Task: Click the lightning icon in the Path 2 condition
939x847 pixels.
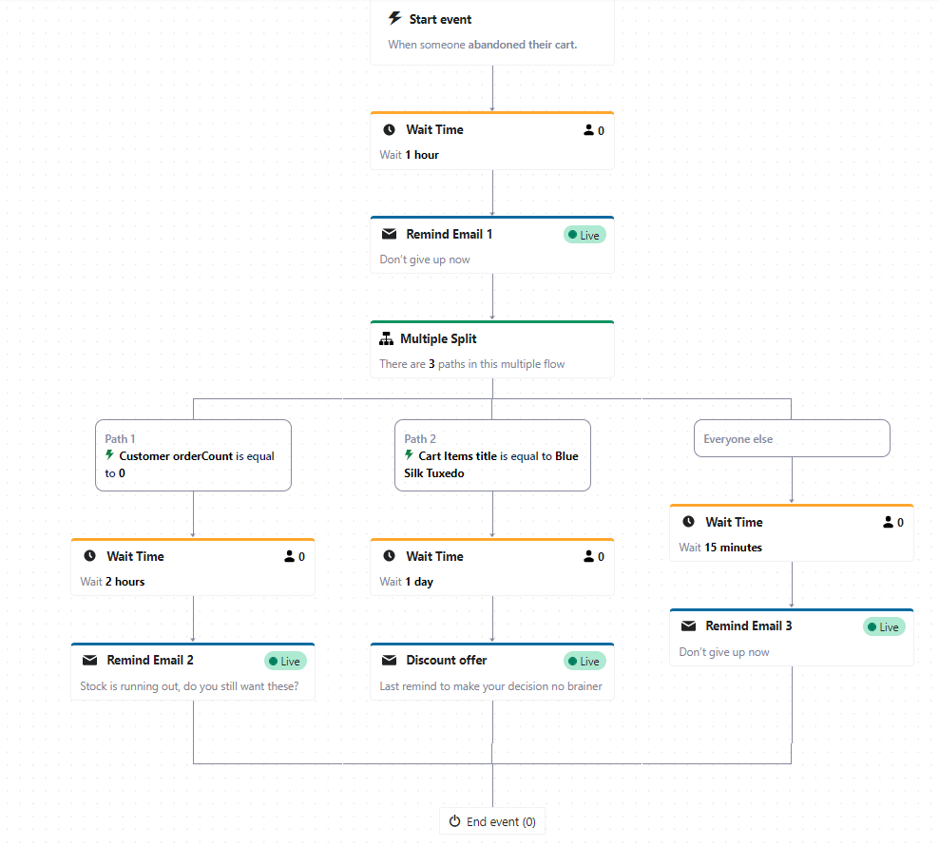Action: 410,455
